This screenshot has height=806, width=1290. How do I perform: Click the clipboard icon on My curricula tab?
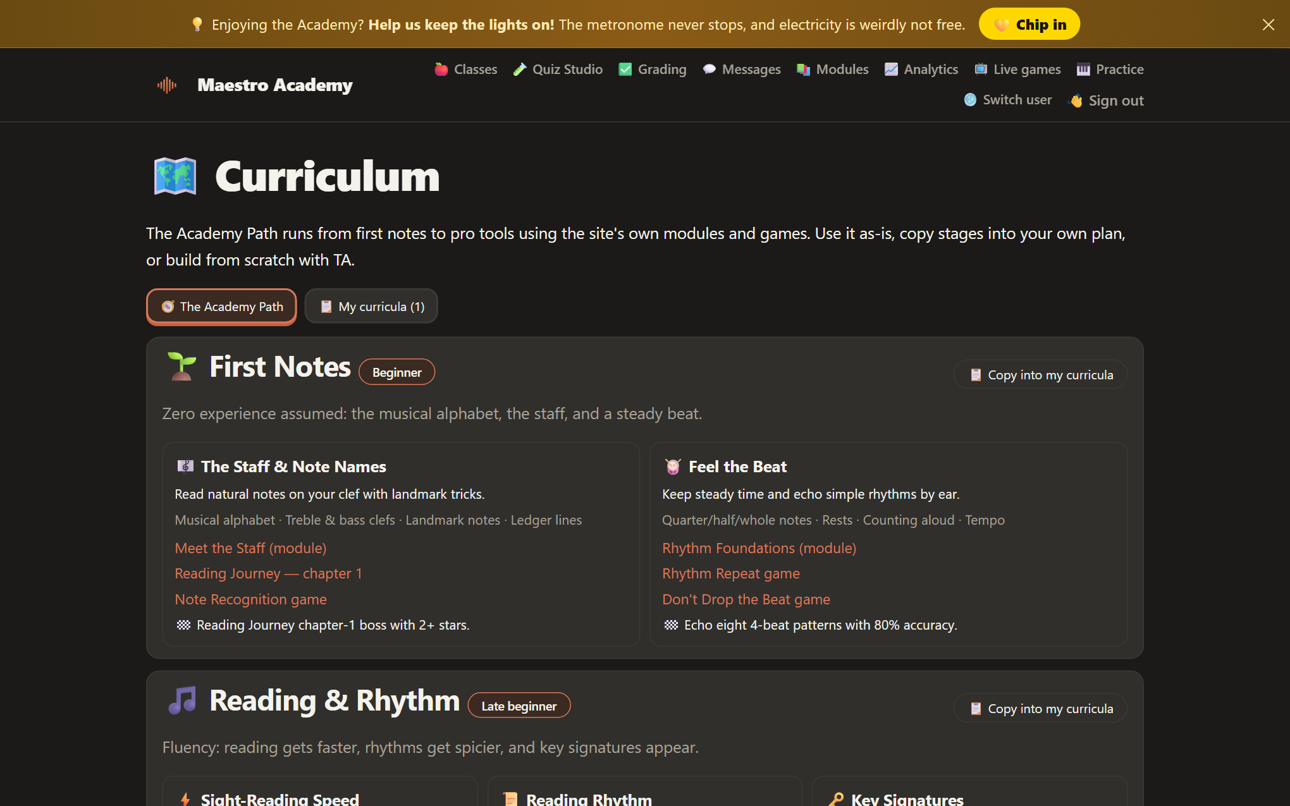pyautogui.click(x=326, y=307)
